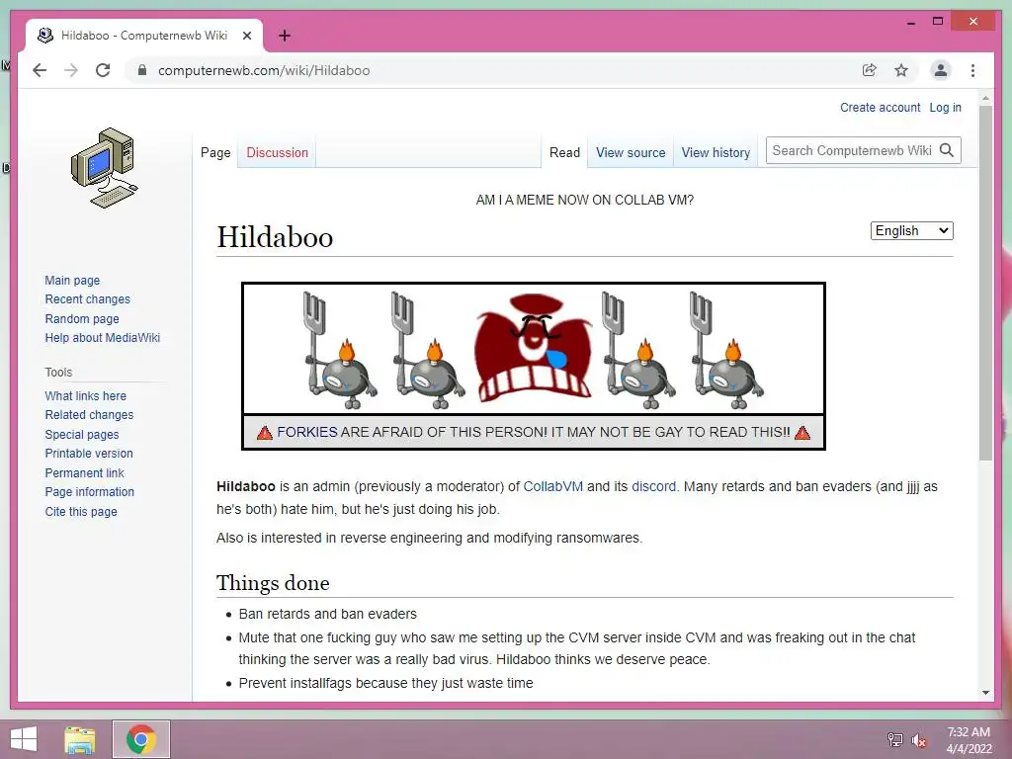Screen dimensions: 1012x759
Task: Click the Hildaboo page heading
Action: [x=275, y=237]
